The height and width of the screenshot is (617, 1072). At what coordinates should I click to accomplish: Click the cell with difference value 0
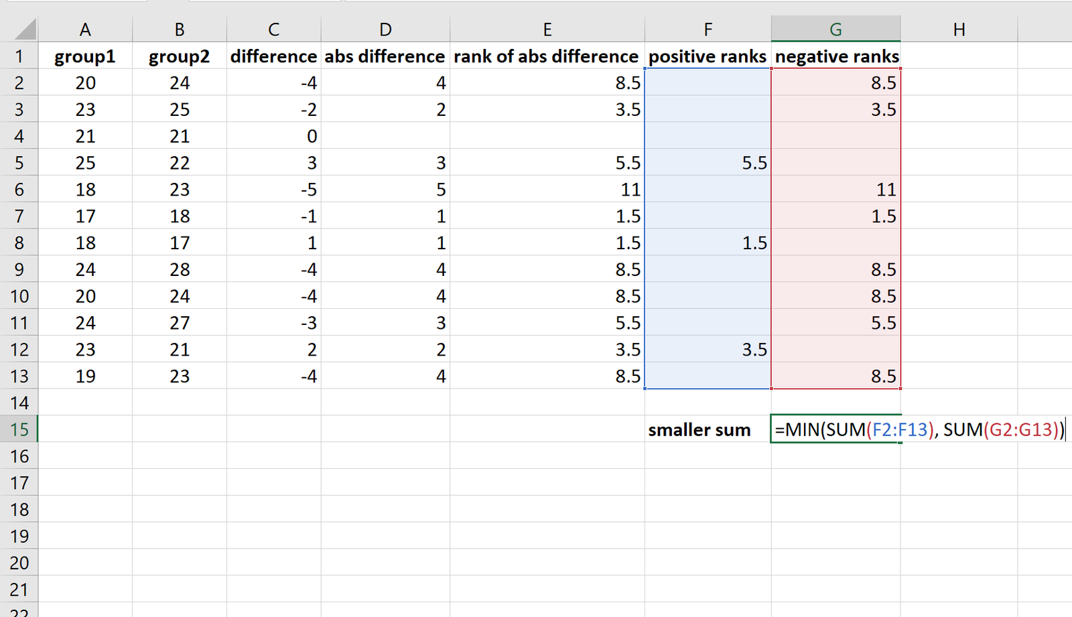tap(274, 136)
